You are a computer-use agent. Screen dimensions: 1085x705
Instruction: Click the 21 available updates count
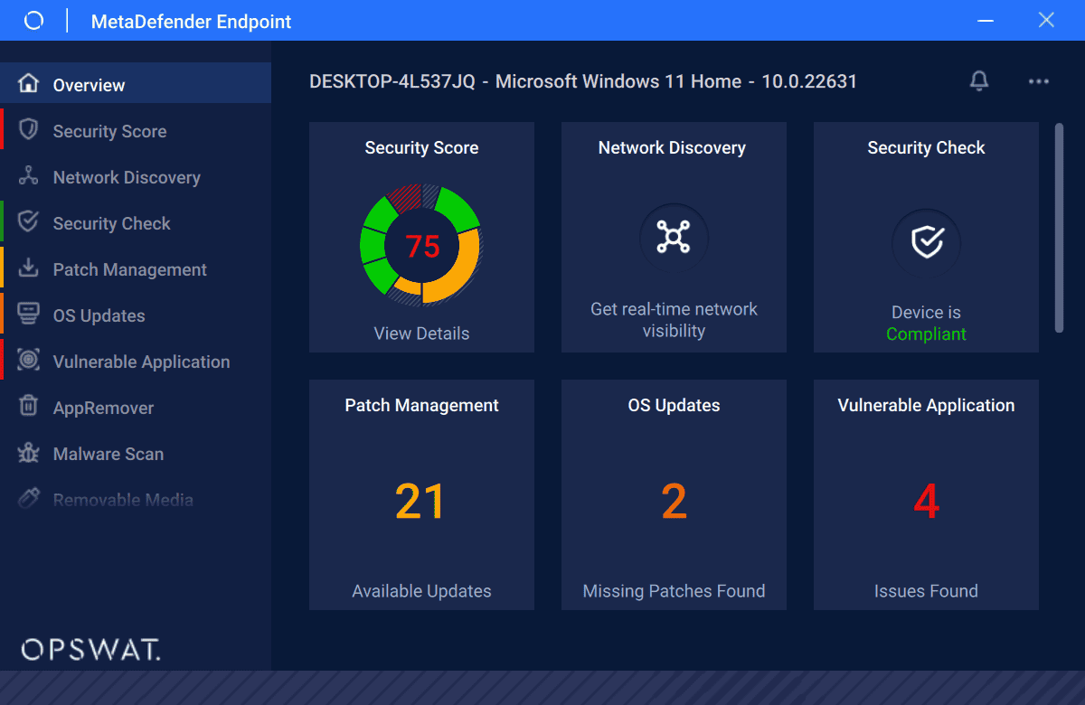tap(420, 502)
